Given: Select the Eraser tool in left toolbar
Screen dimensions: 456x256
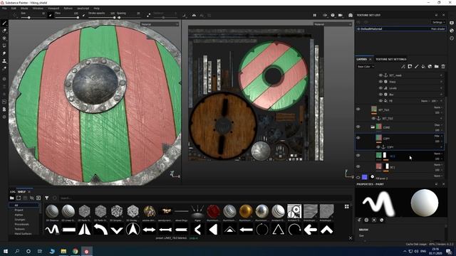Looking at the screenshot, I should pyautogui.click(x=4, y=31).
